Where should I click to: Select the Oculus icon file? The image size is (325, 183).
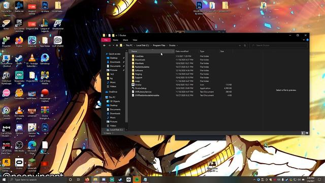(138, 85)
